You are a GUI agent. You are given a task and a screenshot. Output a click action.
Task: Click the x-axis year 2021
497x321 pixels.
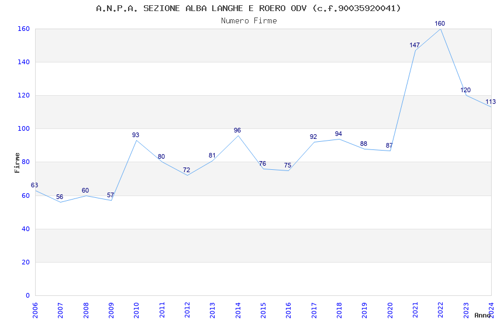coord(415,310)
